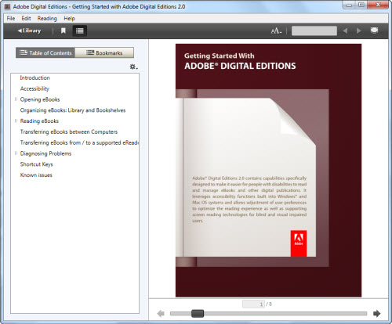Image resolution: width=392 pixels, height=324 pixels.
Task: Go to Transferring eBooks between Computers
Action: [69, 131]
